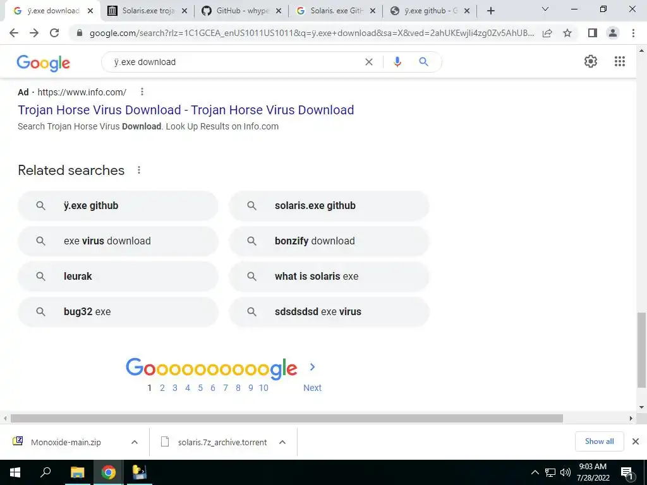647x485 pixels.
Task: Open the Windows Start menu
Action: pos(15,472)
